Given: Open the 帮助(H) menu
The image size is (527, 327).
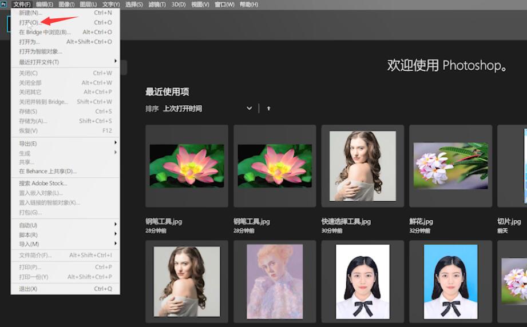Looking at the screenshot, I should (x=249, y=5).
